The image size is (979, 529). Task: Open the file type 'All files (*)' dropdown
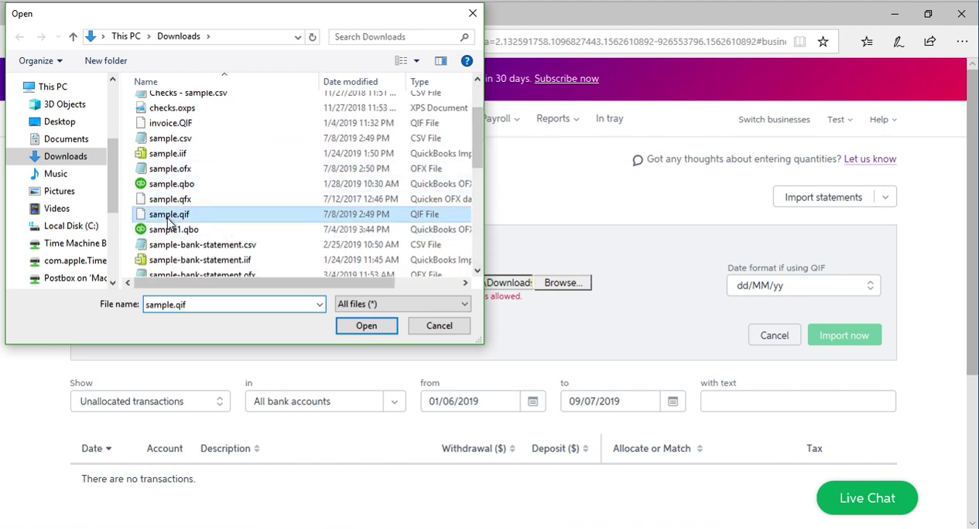tap(402, 304)
